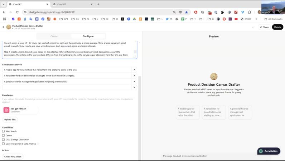Image resolution: width=285 pixels, height=161 pixels.
Task: Click the browser profile avatar
Action: (x=259, y=12)
